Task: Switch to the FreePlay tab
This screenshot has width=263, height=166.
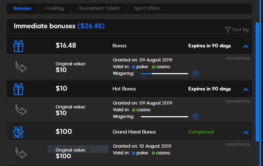Action: point(55,8)
